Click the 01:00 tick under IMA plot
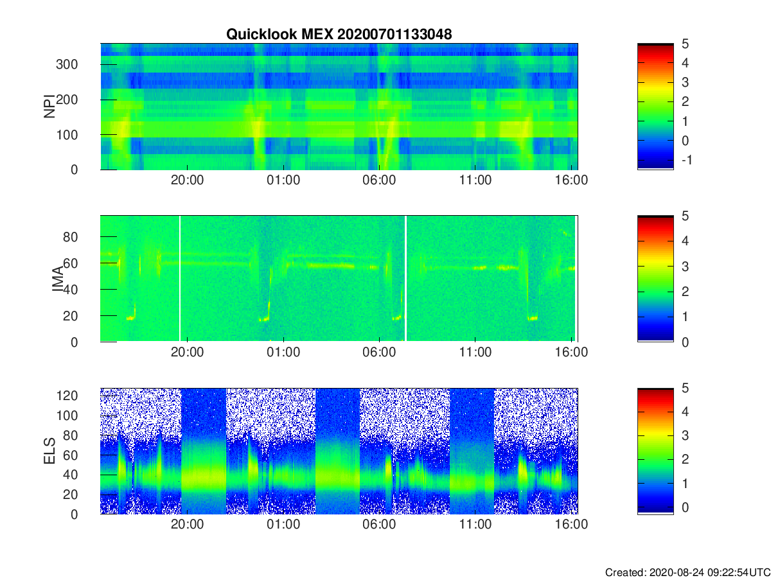 tap(283, 353)
